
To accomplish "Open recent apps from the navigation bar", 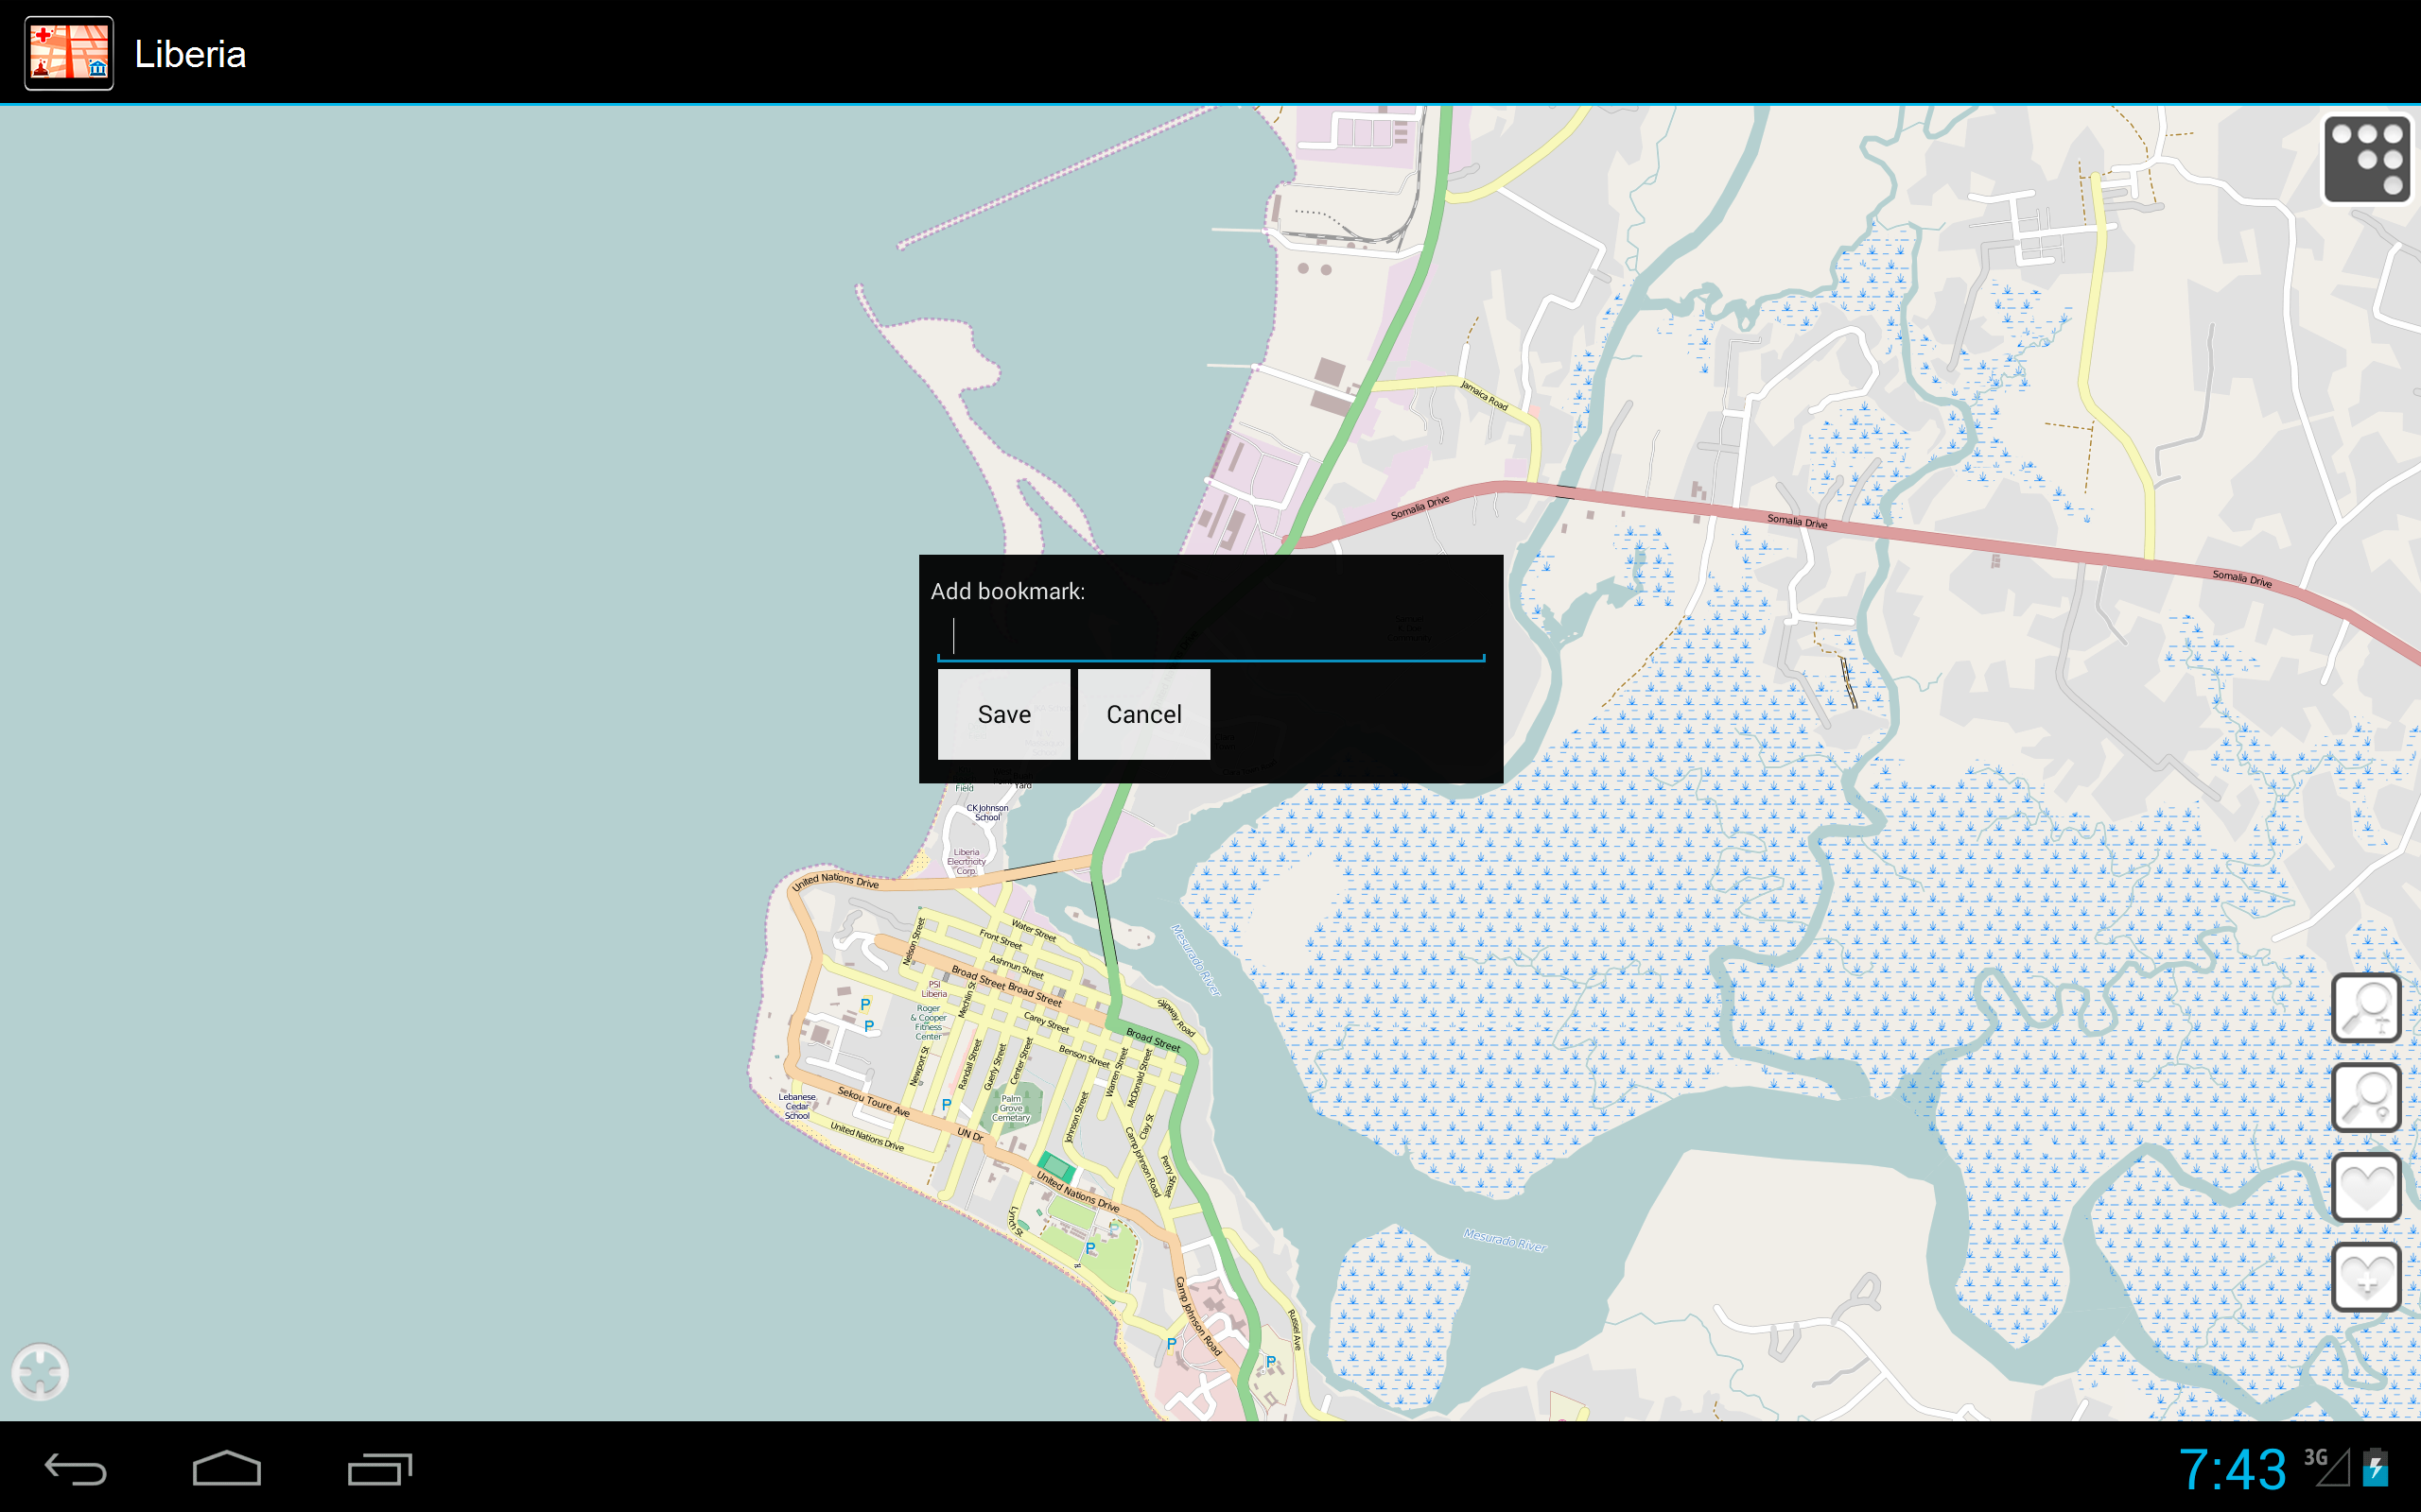I will pos(378,1470).
